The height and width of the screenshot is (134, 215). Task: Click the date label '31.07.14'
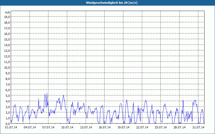point(198,128)
